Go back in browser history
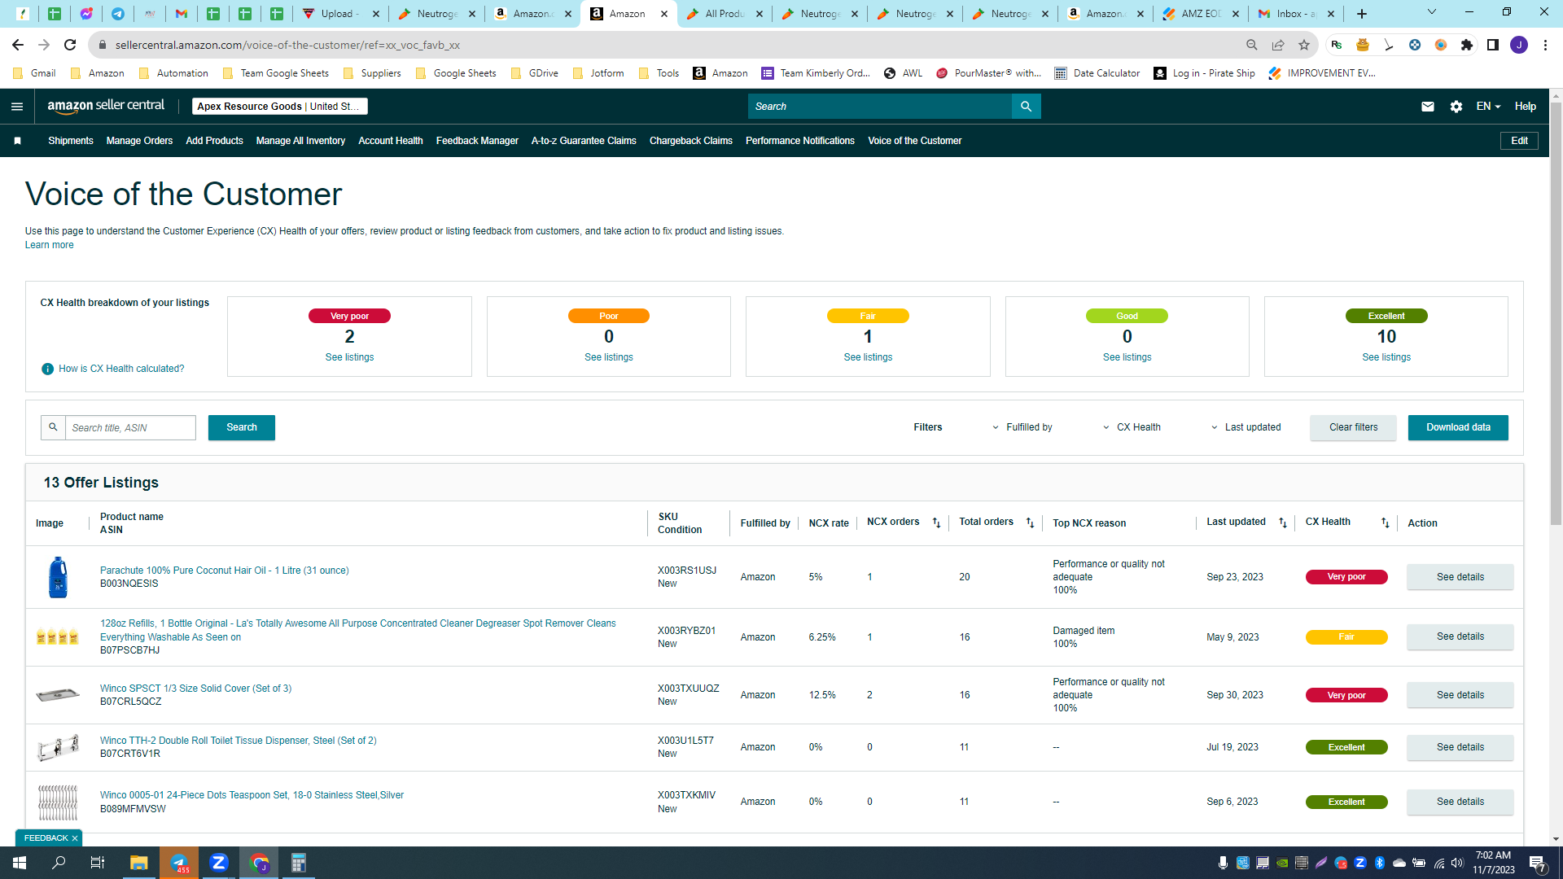1563x879 pixels. tap(18, 45)
